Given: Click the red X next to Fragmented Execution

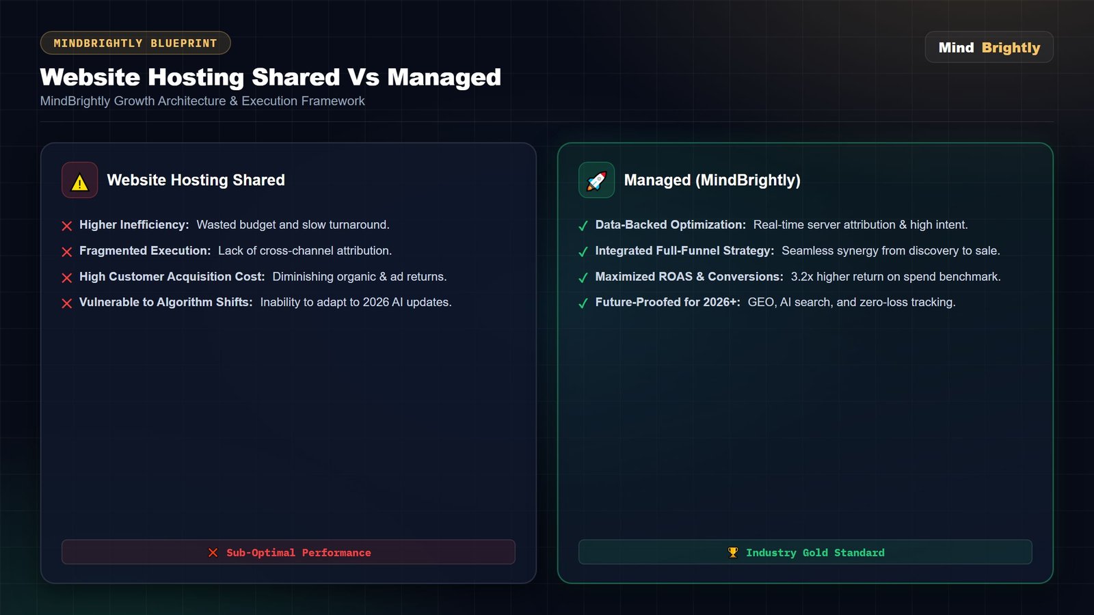Looking at the screenshot, I should click(x=67, y=252).
